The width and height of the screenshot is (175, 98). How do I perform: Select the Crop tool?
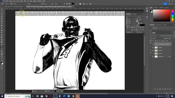2,19
